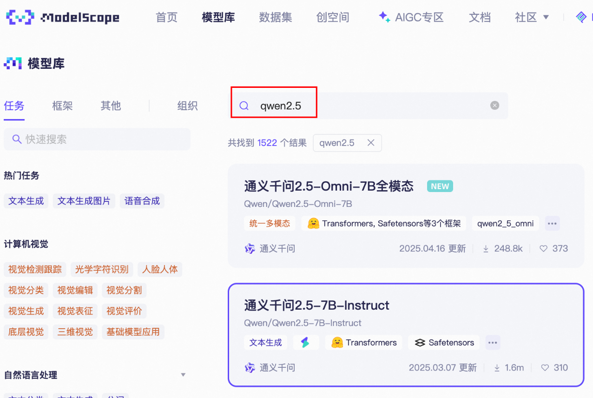Image resolution: width=593 pixels, height=398 pixels.
Task: Switch to the 框架 tab
Action: pos(62,106)
